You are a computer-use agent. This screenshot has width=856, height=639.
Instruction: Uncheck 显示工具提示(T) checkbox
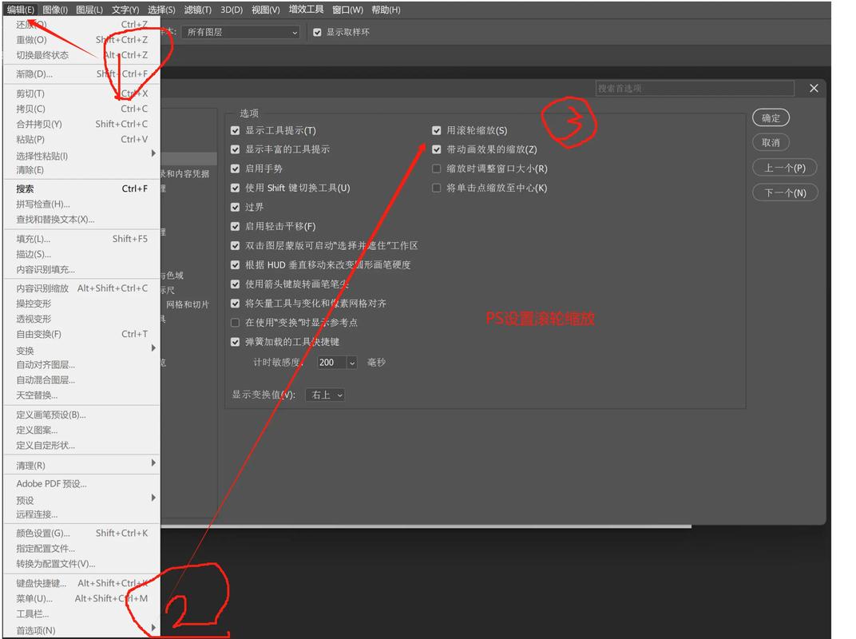tap(235, 130)
